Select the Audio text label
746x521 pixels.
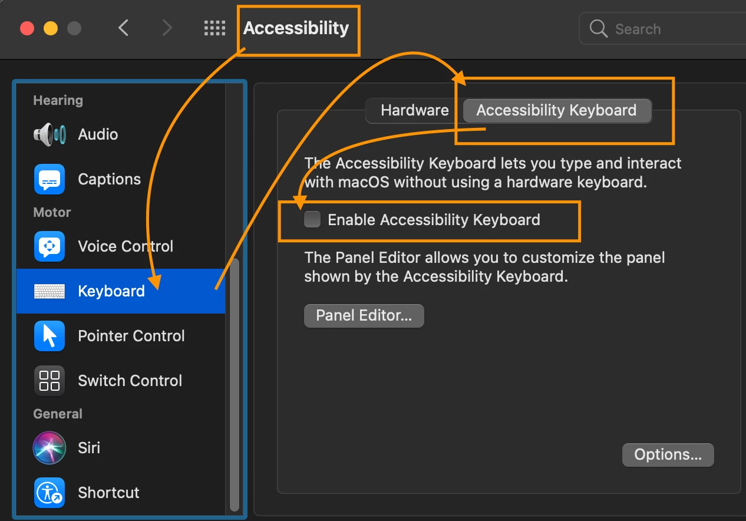point(98,134)
